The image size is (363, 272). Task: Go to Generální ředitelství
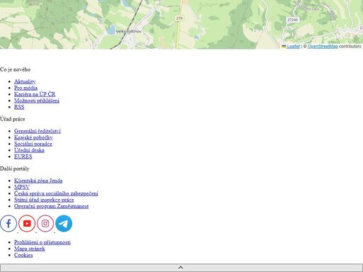click(x=38, y=131)
